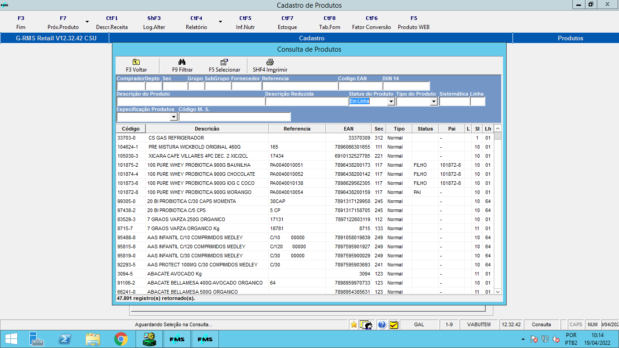Launch PowerShell from the taskbar
The width and height of the screenshot is (619, 348).
[65, 339]
